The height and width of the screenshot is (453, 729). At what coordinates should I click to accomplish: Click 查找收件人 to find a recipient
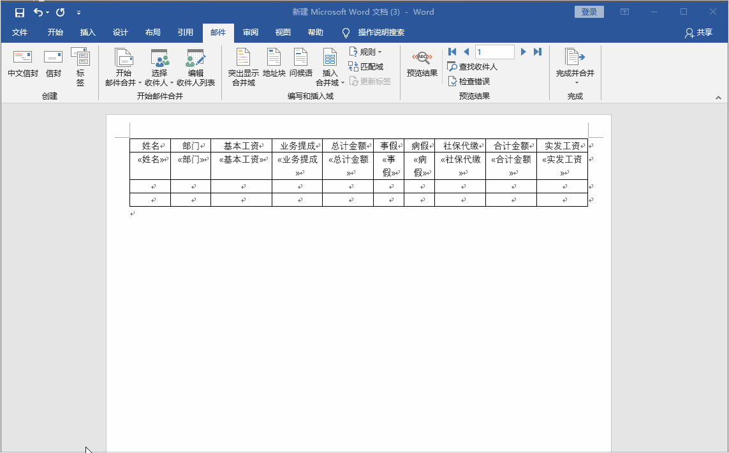pyautogui.click(x=471, y=66)
